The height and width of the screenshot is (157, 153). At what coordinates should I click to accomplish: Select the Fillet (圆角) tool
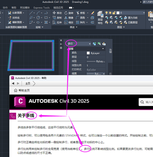pos(81,18)
